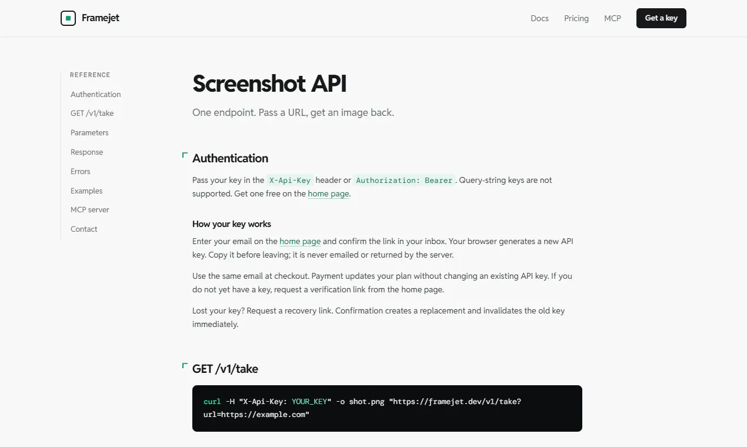Jump to Authentication in the sidebar
Screen dimensions: 747x447
95,94
